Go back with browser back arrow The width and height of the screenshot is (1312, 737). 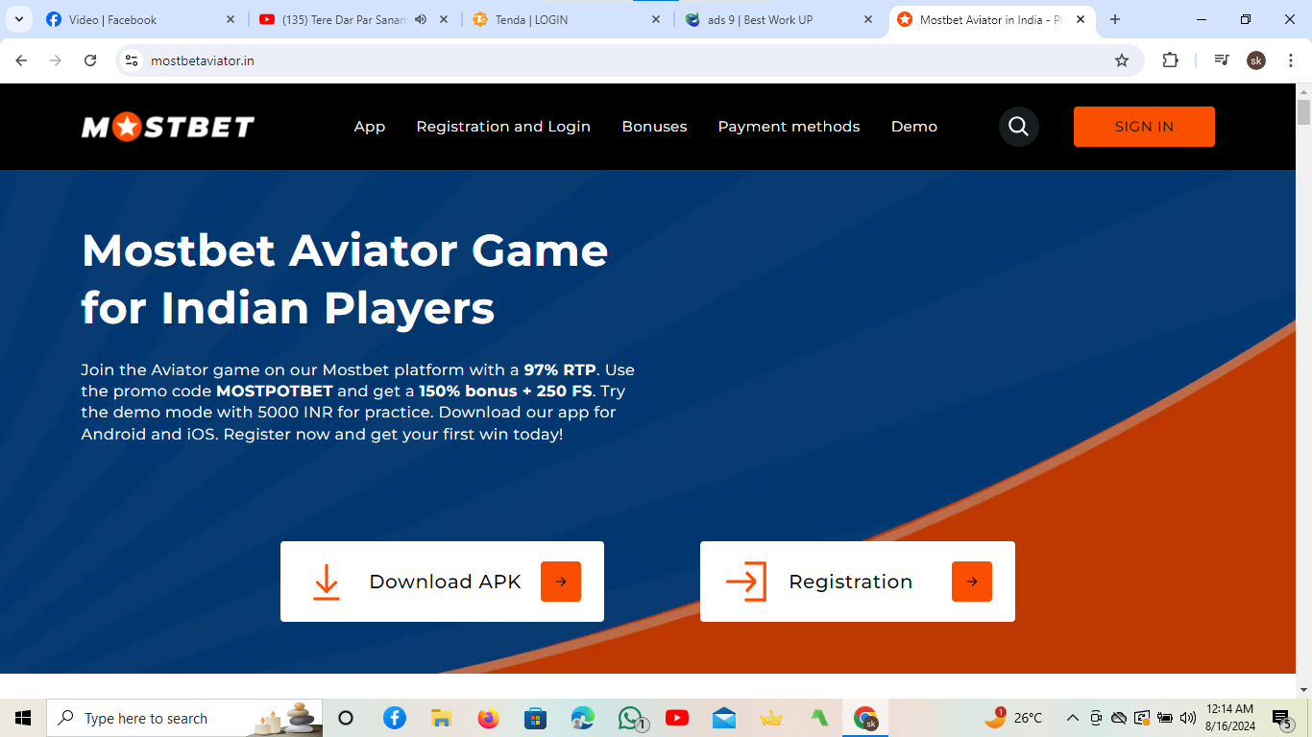click(x=21, y=60)
